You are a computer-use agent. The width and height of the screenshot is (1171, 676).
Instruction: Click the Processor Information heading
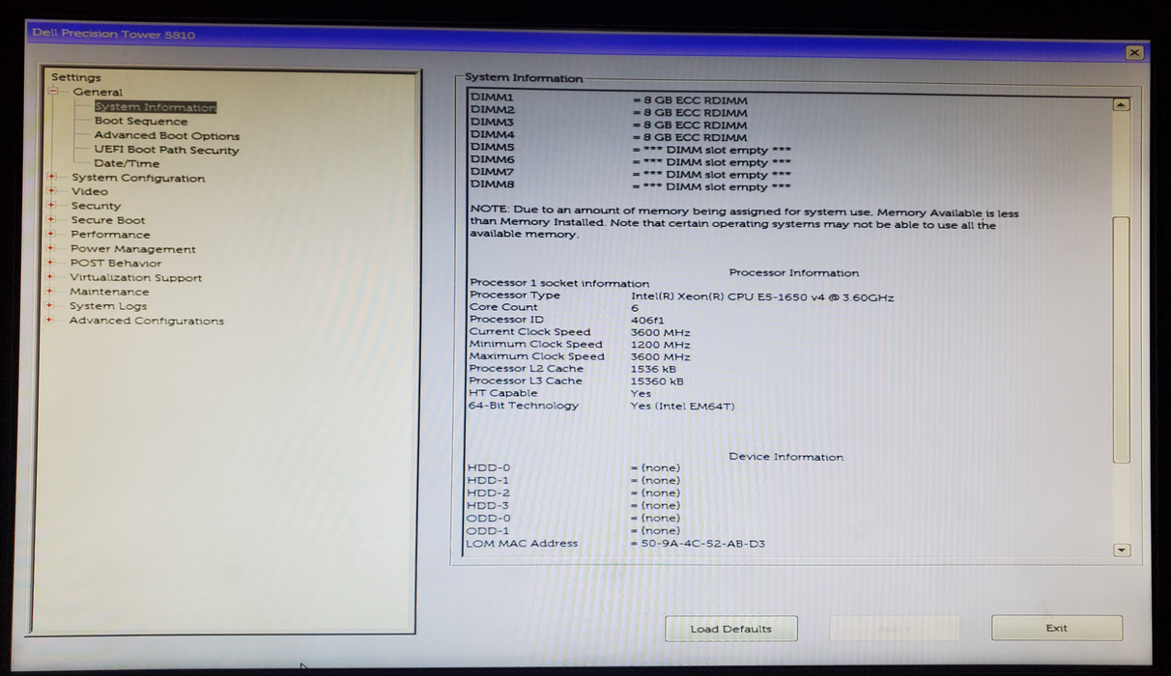pos(794,273)
